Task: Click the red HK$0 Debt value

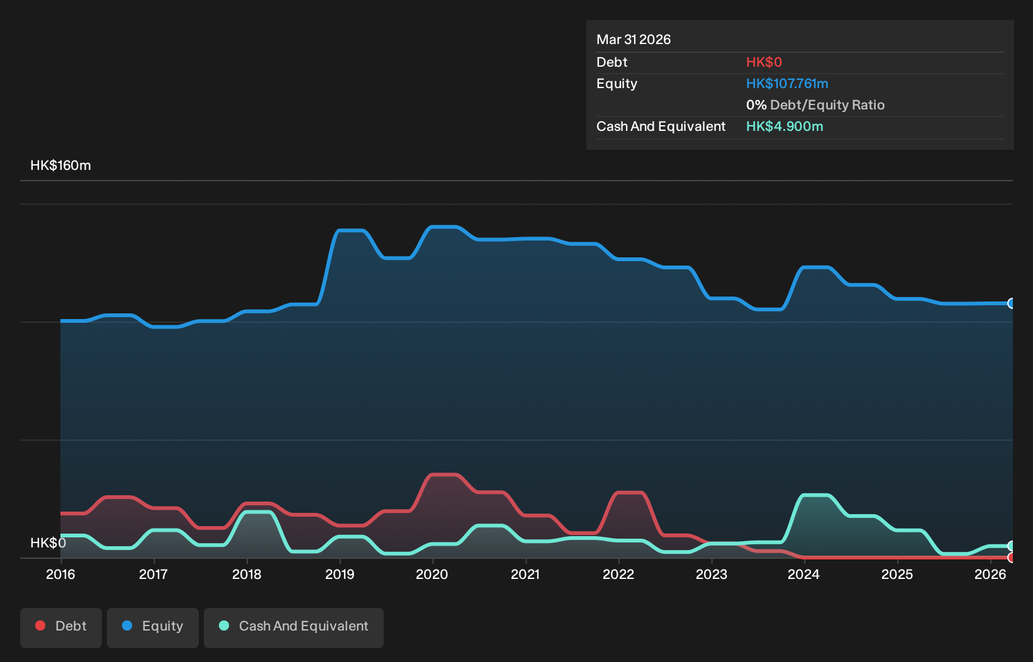Action: 764,62
